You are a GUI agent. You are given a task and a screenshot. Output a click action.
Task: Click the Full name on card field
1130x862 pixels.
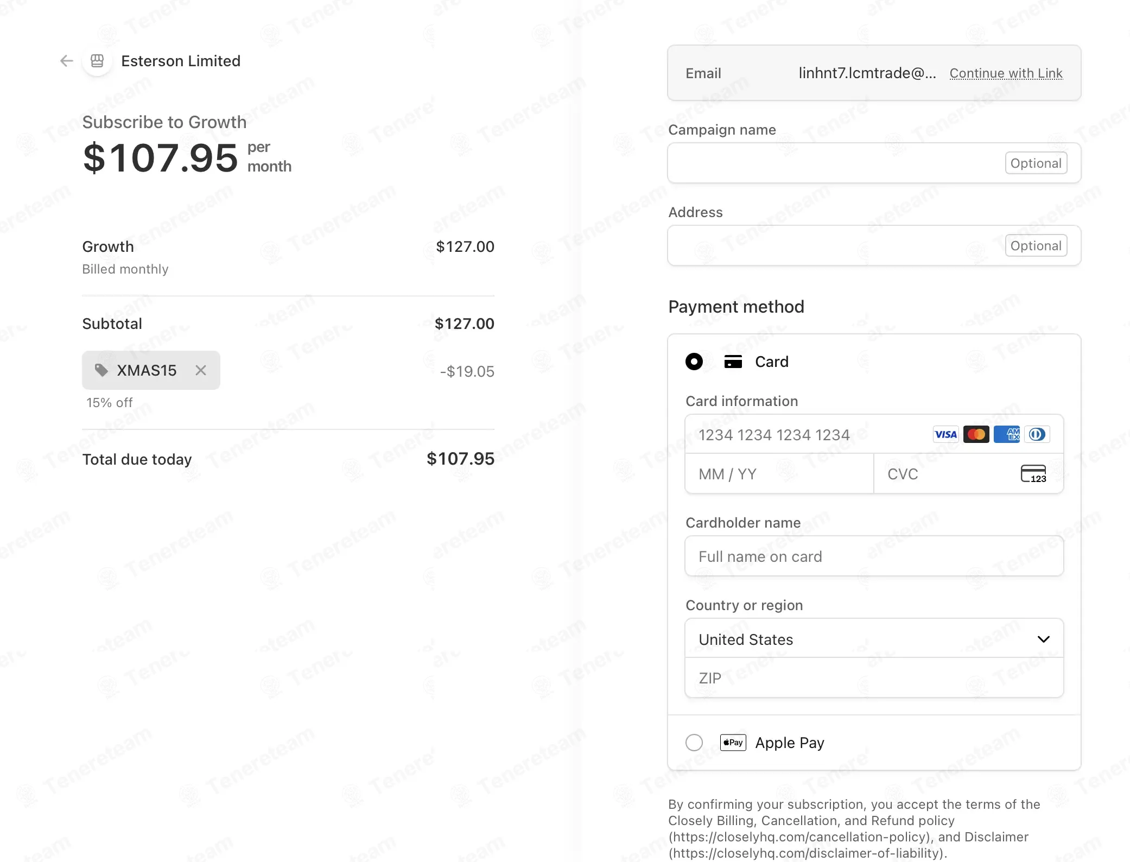874,556
